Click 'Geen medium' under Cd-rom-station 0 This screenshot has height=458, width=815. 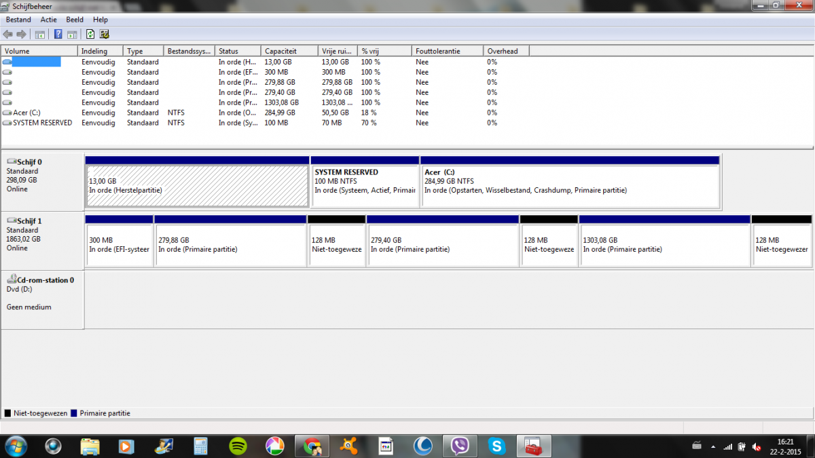click(x=29, y=307)
